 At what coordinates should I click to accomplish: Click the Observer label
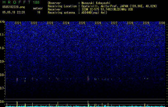[x=54, y=3]
